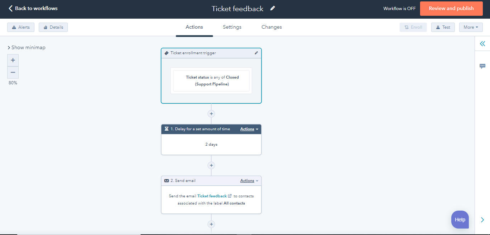
Task: Open the comments panel on right sidebar
Action: click(x=482, y=66)
